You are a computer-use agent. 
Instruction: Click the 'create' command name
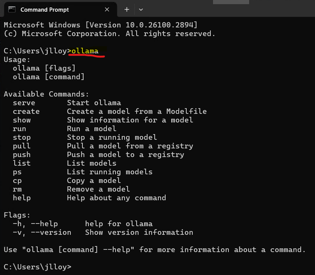pos(26,112)
